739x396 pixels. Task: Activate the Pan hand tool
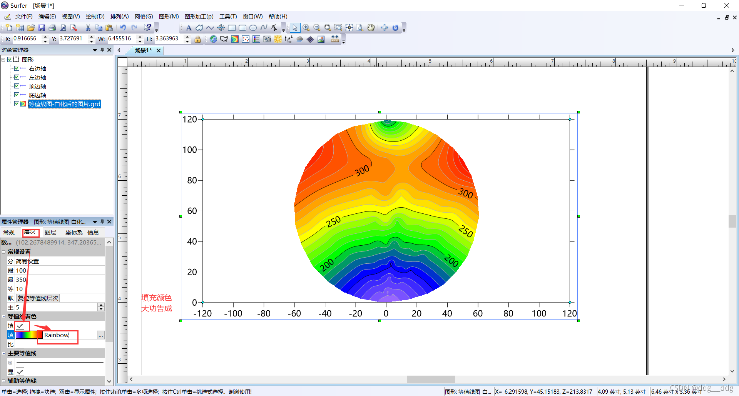371,28
